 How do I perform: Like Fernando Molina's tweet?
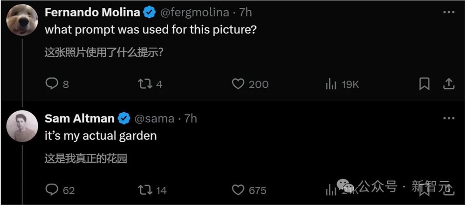pyautogui.click(x=238, y=84)
